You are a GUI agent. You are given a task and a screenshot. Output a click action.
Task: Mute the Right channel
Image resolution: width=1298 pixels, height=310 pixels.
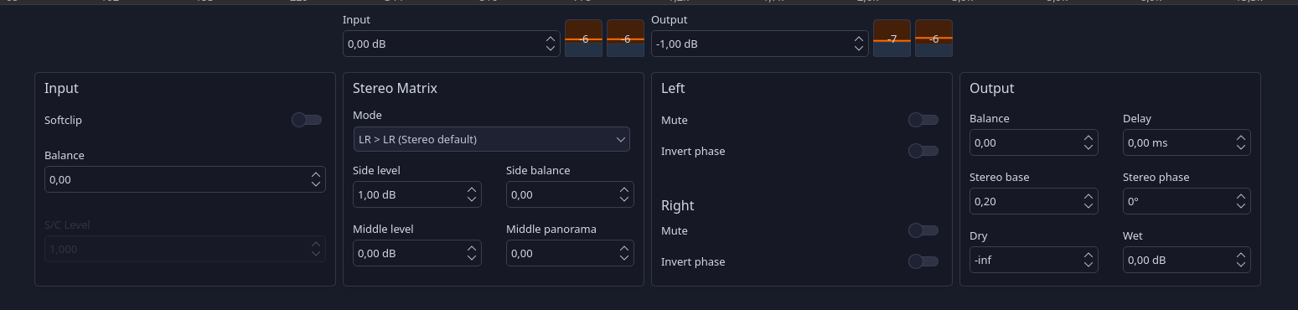coord(923,230)
